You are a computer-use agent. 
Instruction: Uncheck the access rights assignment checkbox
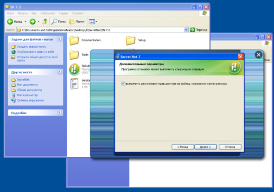123,83
